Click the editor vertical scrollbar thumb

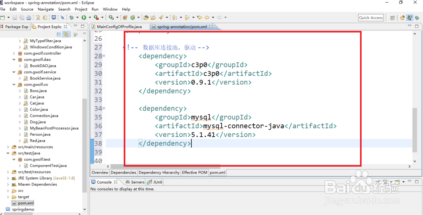[415, 131]
